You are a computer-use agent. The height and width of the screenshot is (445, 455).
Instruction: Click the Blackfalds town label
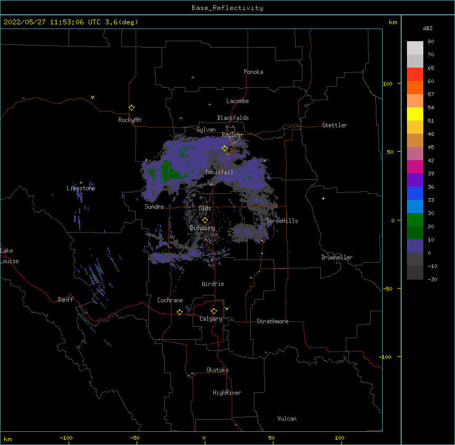tap(233, 118)
